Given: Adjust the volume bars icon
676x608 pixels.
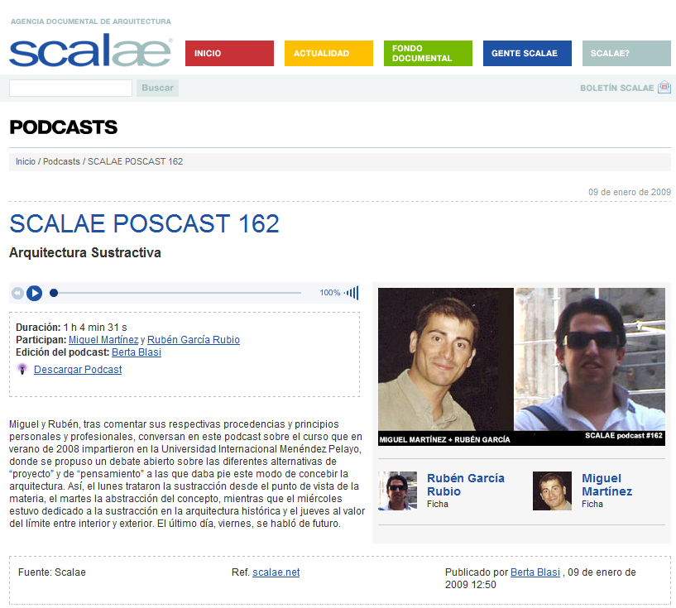Looking at the screenshot, I should pos(352,293).
